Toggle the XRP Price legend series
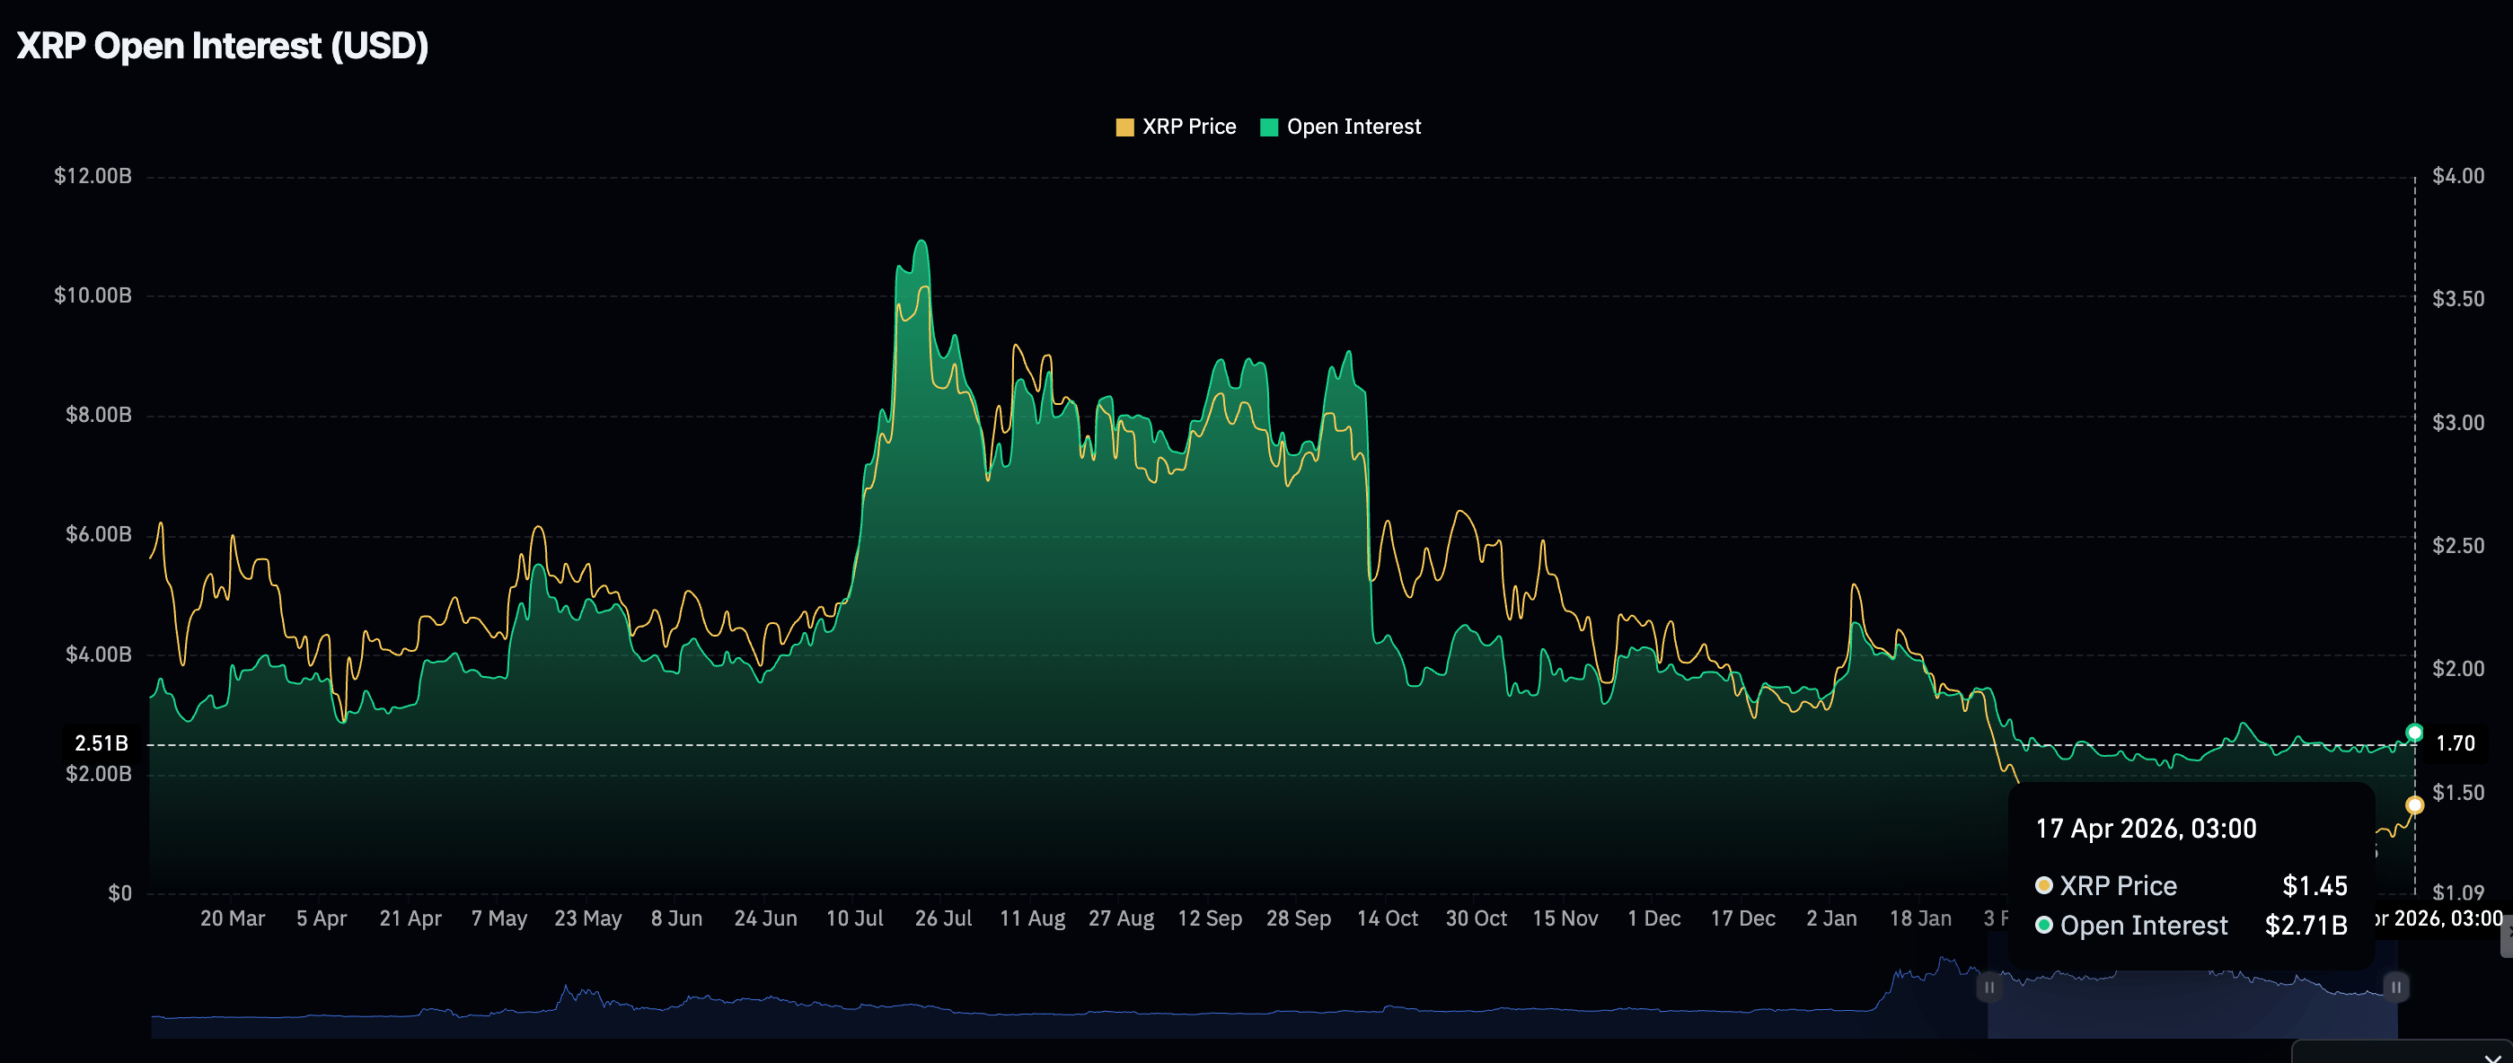The width and height of the screenshot is (2513, 1063). coord(1188,127)
